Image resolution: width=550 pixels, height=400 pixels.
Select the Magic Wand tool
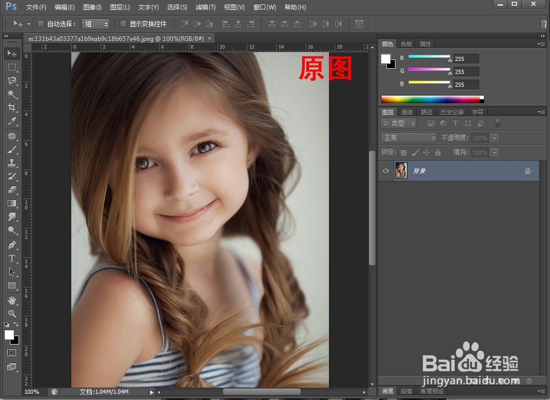coord(12,94)
